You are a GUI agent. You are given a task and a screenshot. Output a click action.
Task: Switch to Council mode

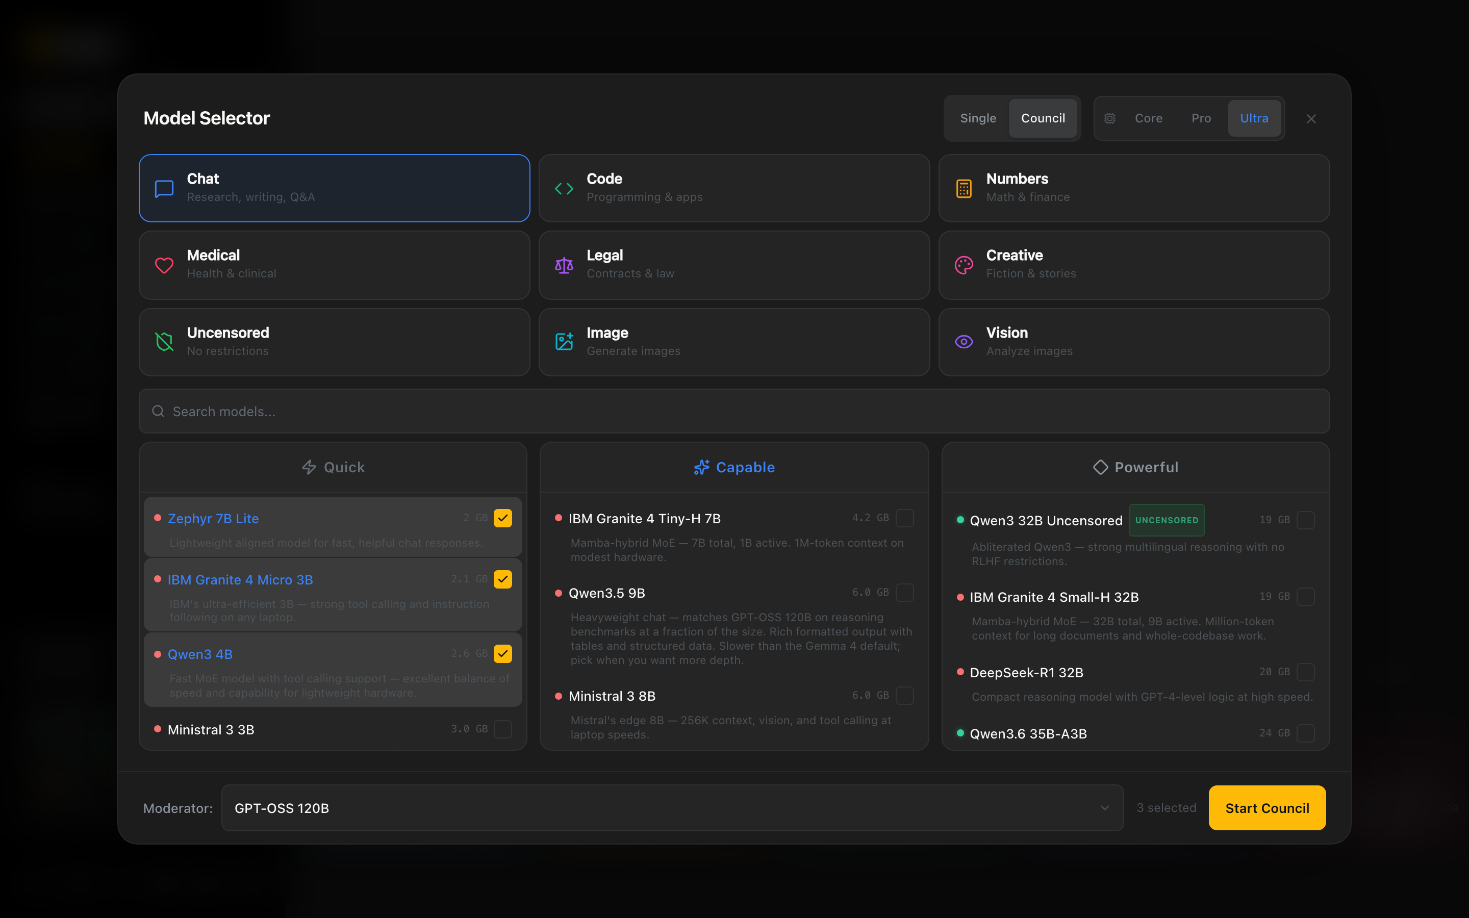(1043, 118)
